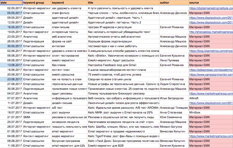Click the 'keyword' column header
233x148 pixels.
(x=69, y=3)
